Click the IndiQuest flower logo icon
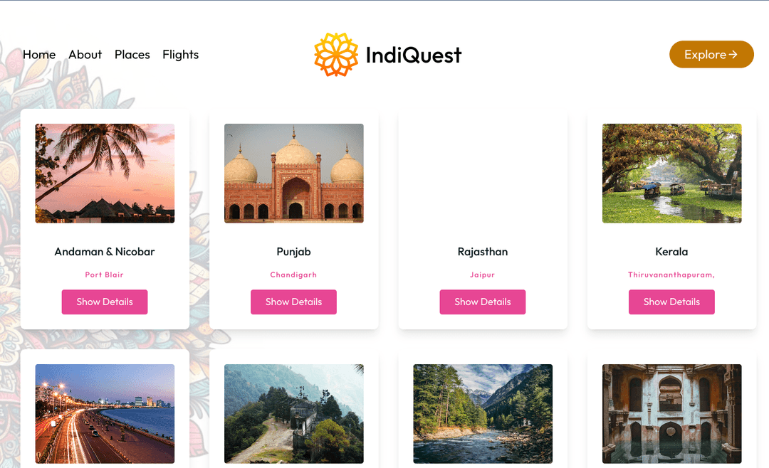The width and height of the screenshot is (769, 468). click(336, 55)
